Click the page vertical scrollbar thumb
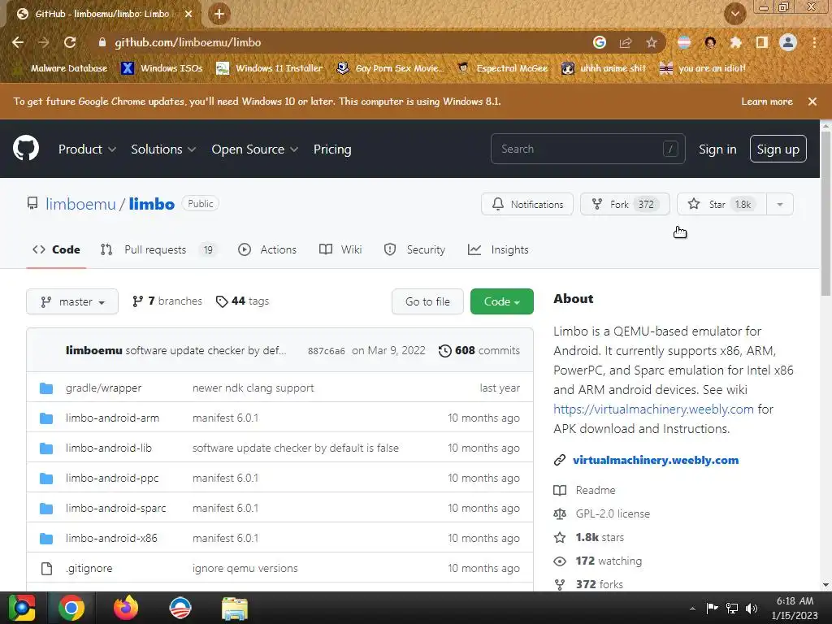Viewport: 832px width, 624px height. coord(825,214)
